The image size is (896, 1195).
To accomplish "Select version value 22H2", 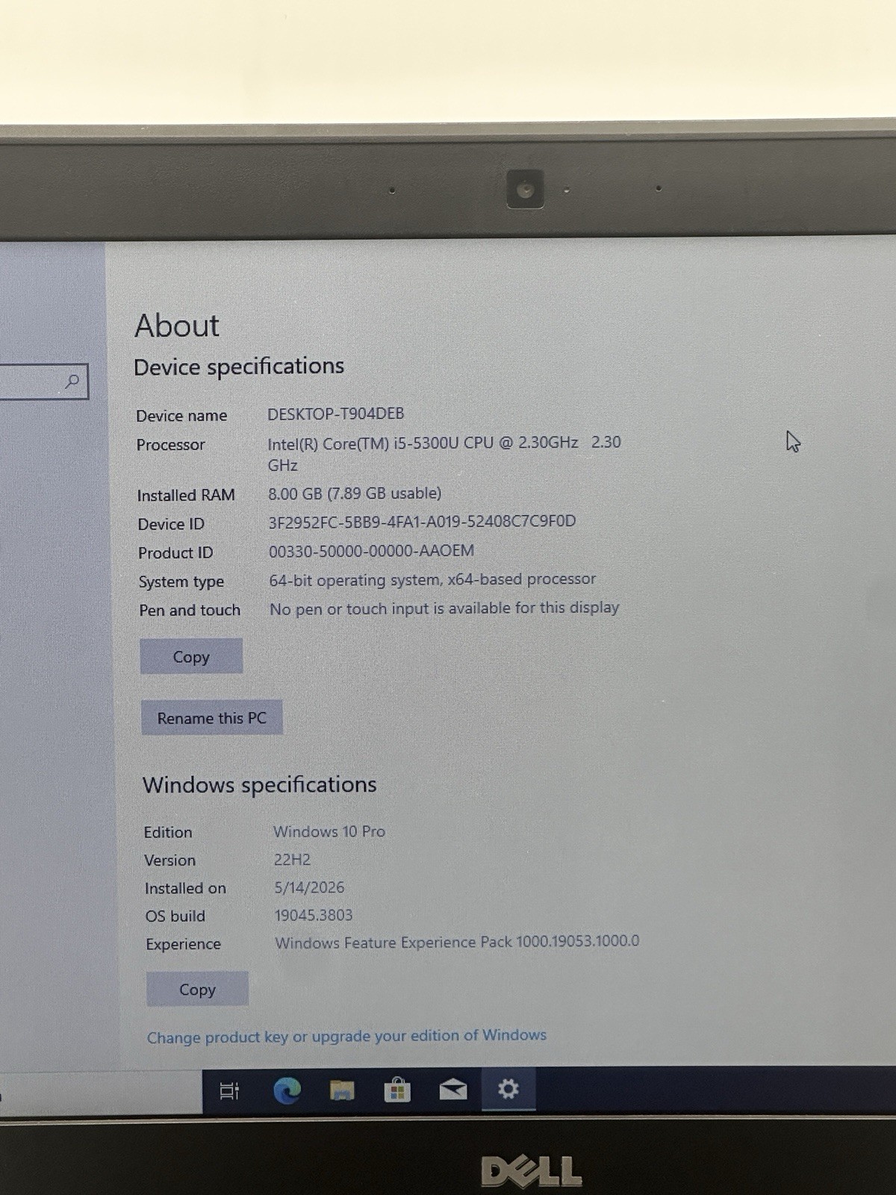I will click(x=292, y=860).
